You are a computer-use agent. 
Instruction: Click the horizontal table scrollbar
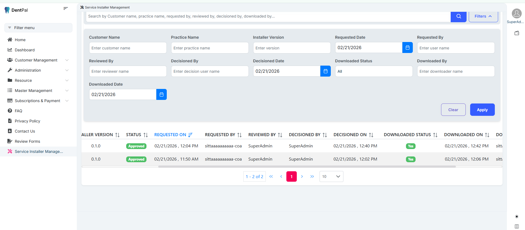coord(307,167)
